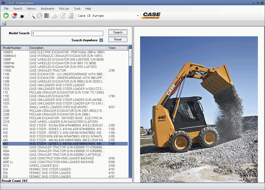Select row 221B Case Wheel Loader

click(65, 122)
